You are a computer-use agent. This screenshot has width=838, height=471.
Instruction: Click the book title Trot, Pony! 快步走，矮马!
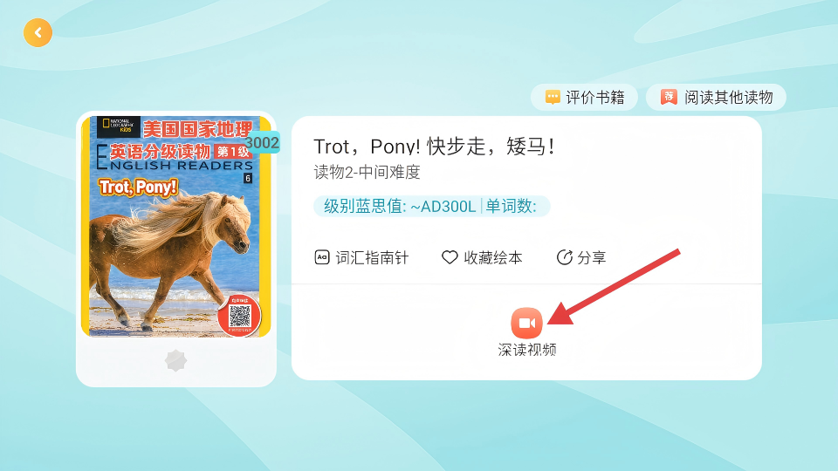(435, 147)
